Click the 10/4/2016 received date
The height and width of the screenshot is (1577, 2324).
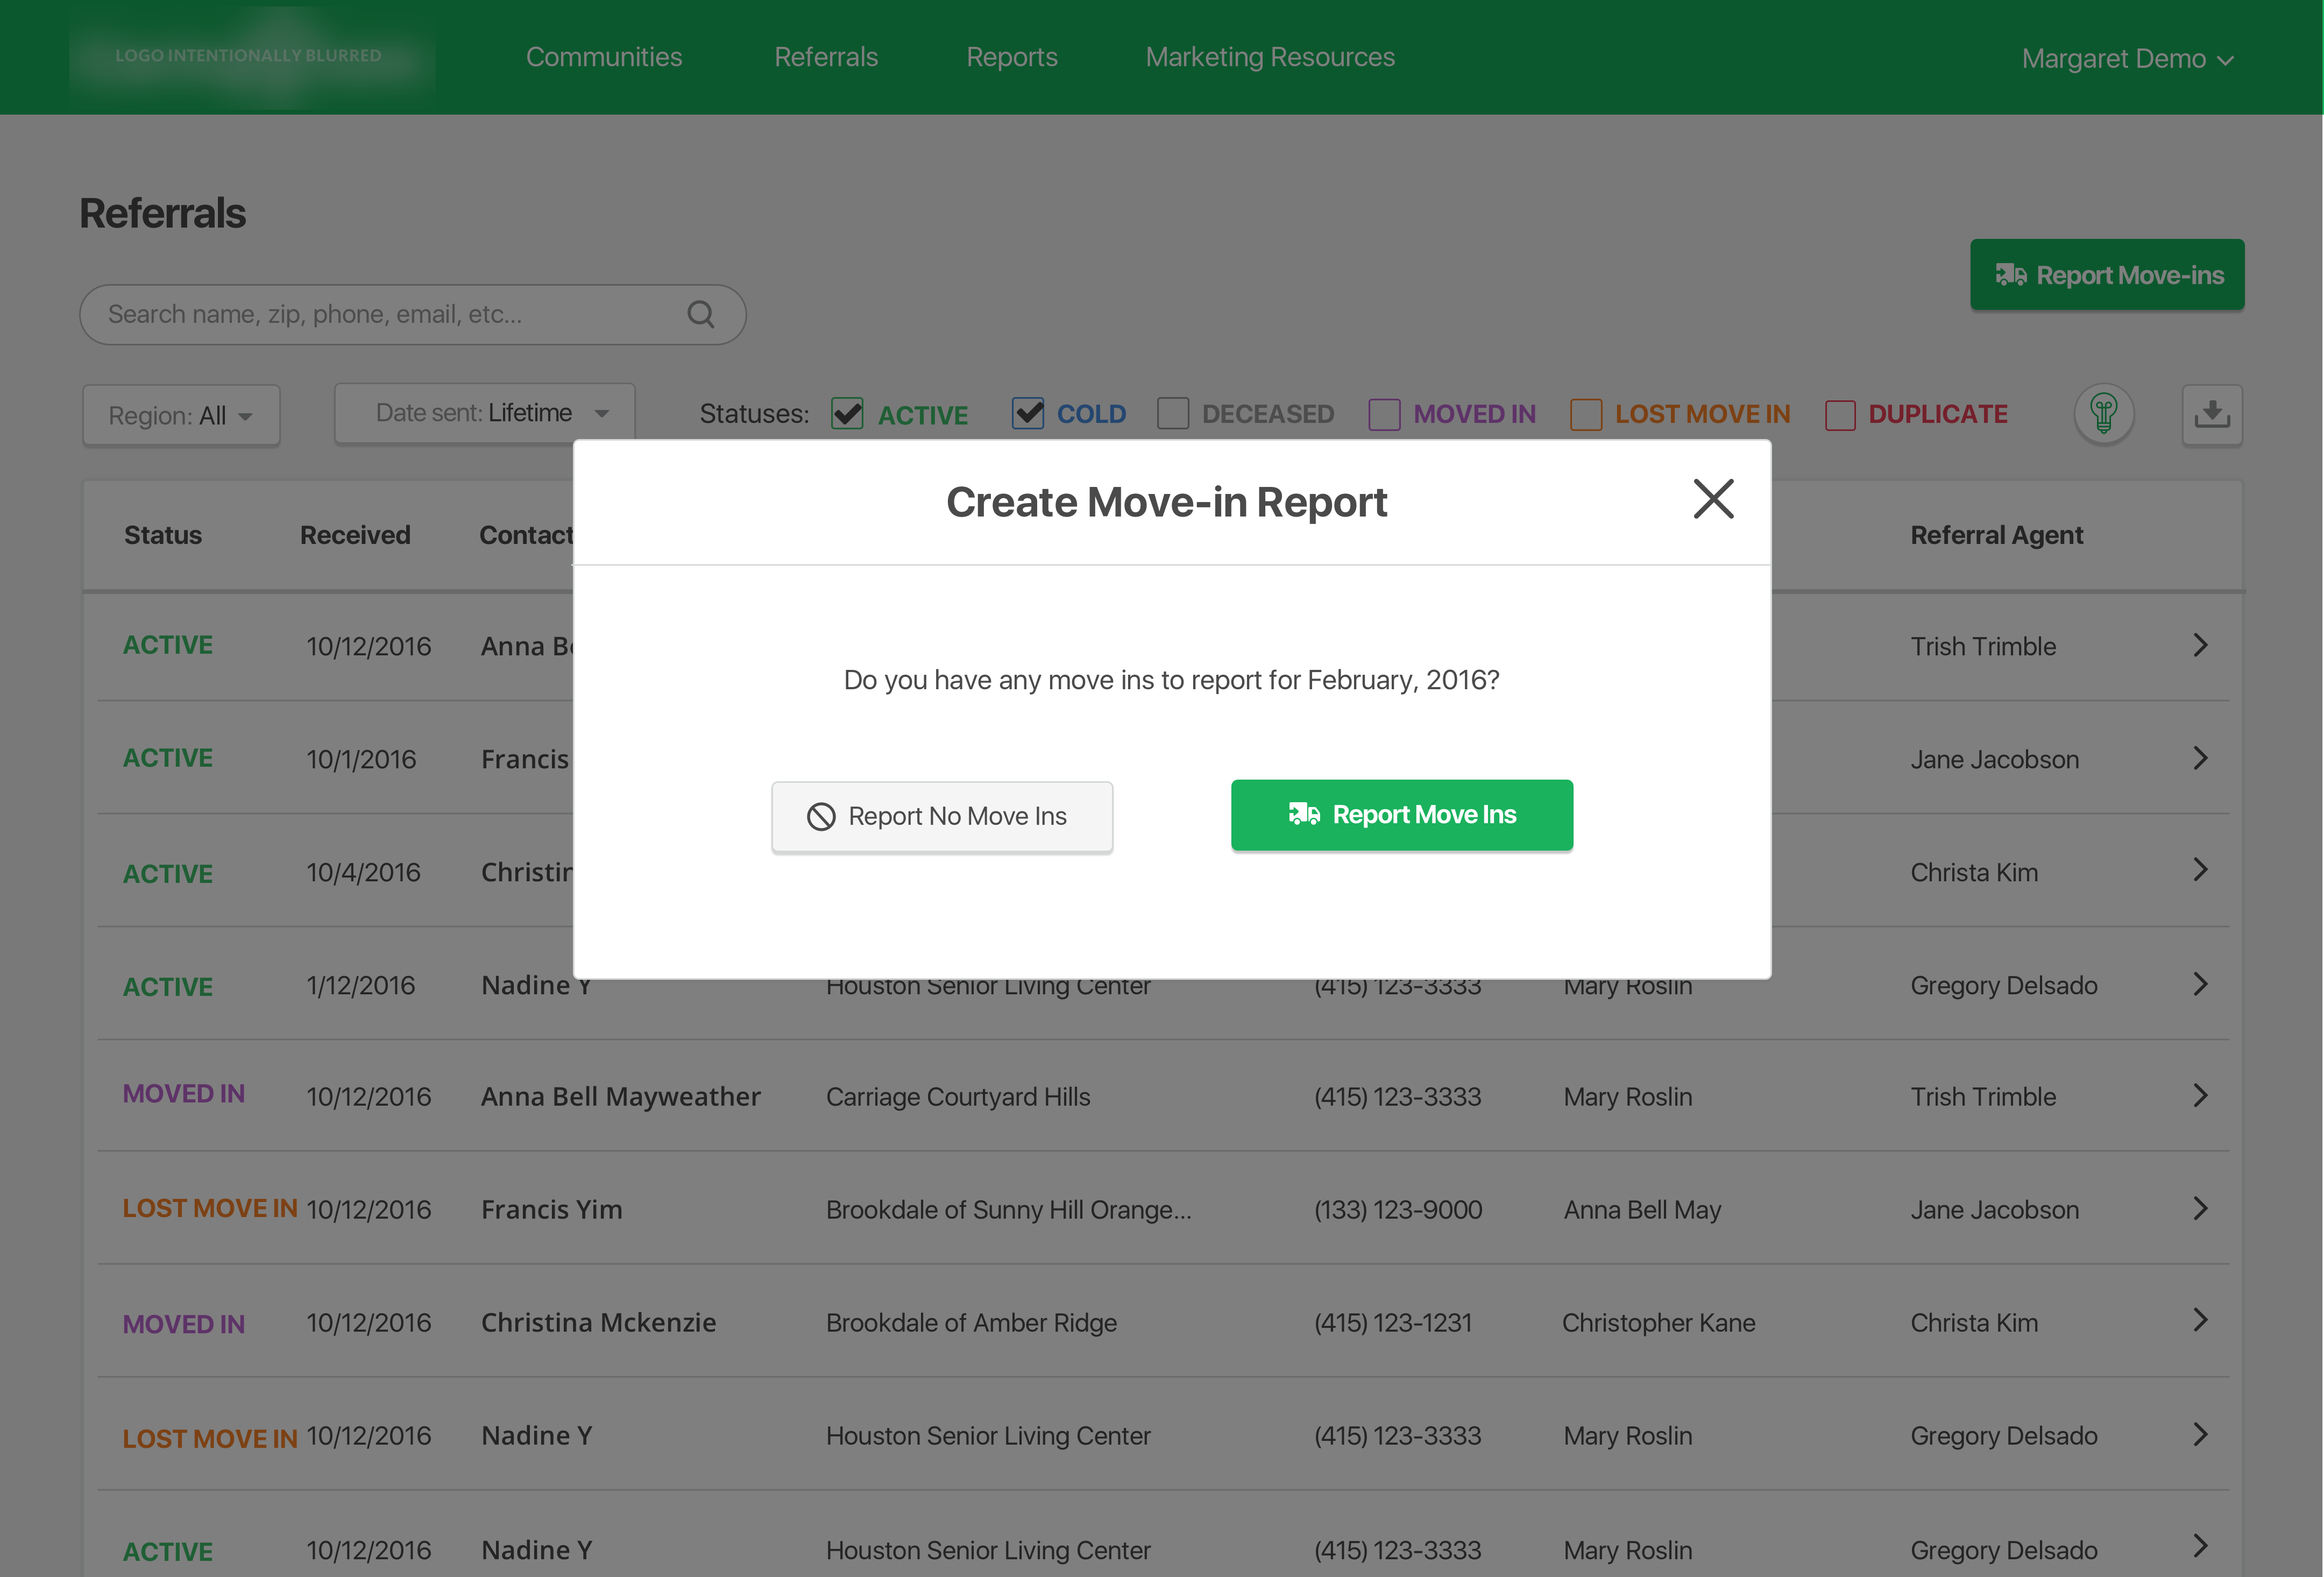[x=363, y=872]
